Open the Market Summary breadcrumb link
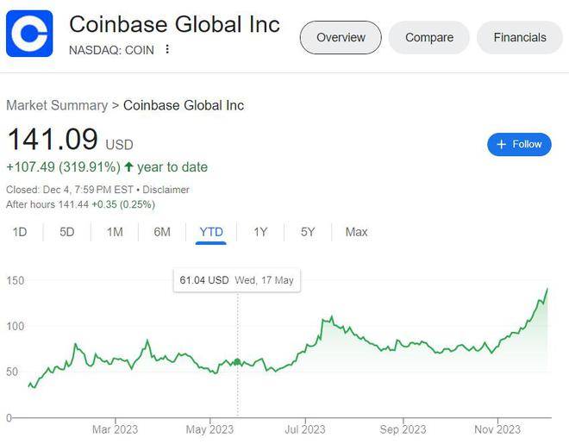Viewport: 569px width, 444px height. (x=57, y=105)
